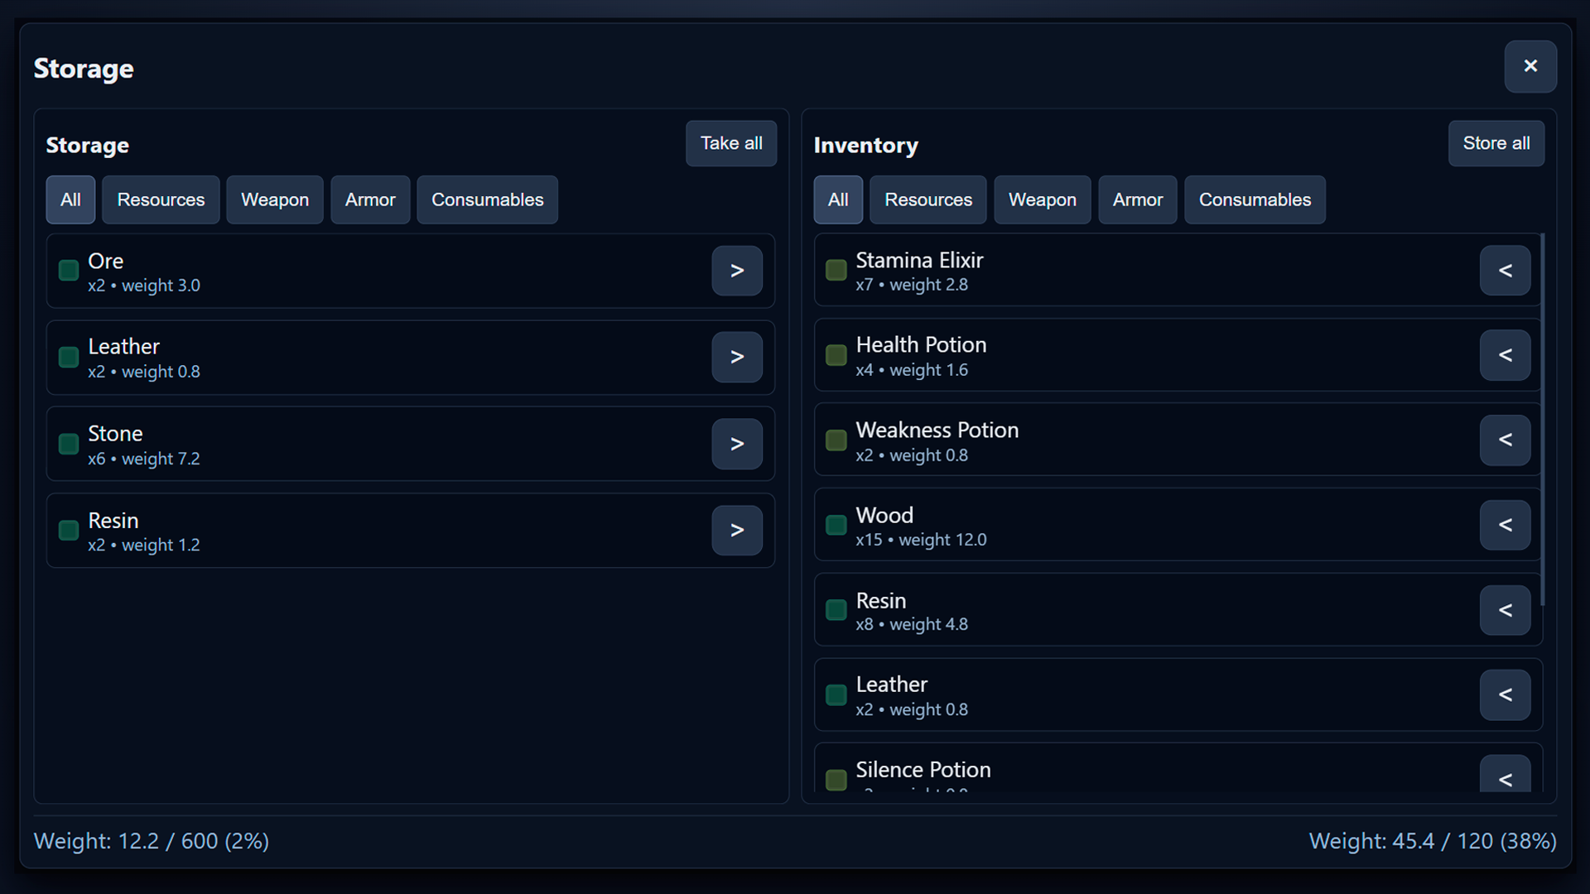Image resolution: width=1590 pixels, height=894 pixels.
Task: Move storage Resin to inventory
Action: tap(736, 530)
